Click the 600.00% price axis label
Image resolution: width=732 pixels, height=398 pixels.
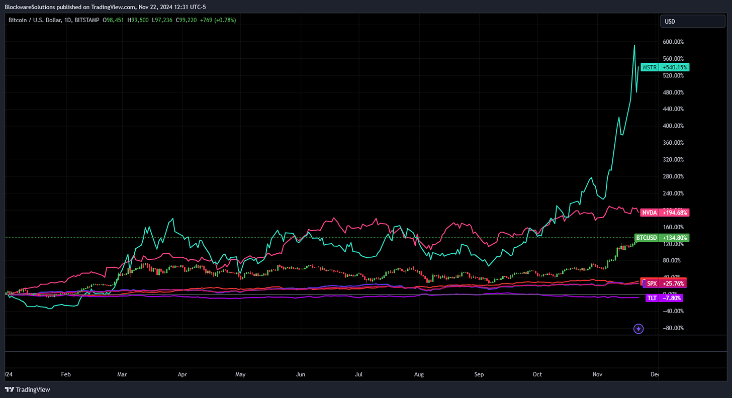pos(674,42)
